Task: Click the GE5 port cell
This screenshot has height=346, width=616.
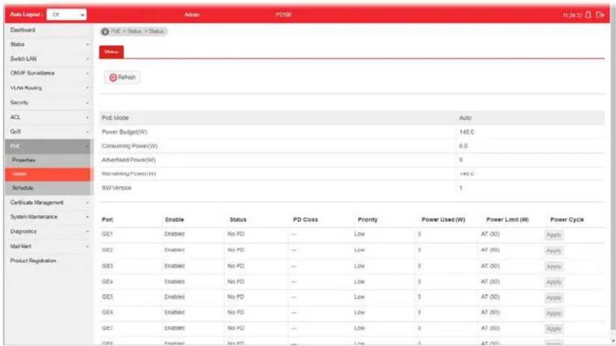Action: click(107, 297)
